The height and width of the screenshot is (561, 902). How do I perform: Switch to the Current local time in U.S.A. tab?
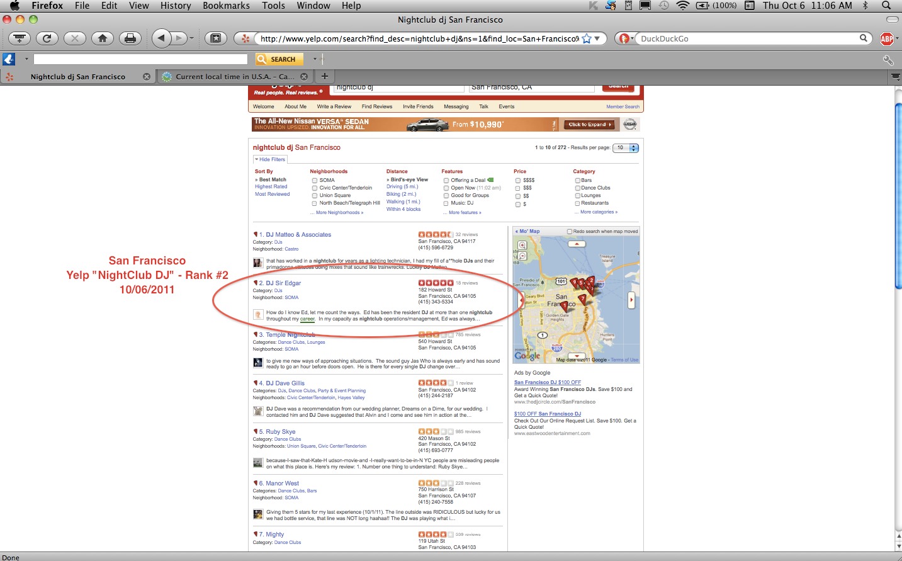[x=235, y=77]
